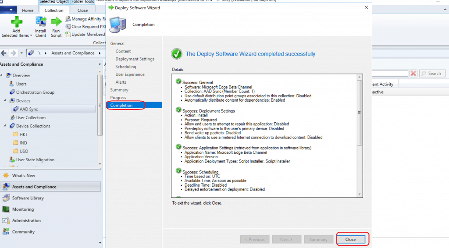Click the Overview node icon
Screen dimensions: 449x248
tap(9, 75)
